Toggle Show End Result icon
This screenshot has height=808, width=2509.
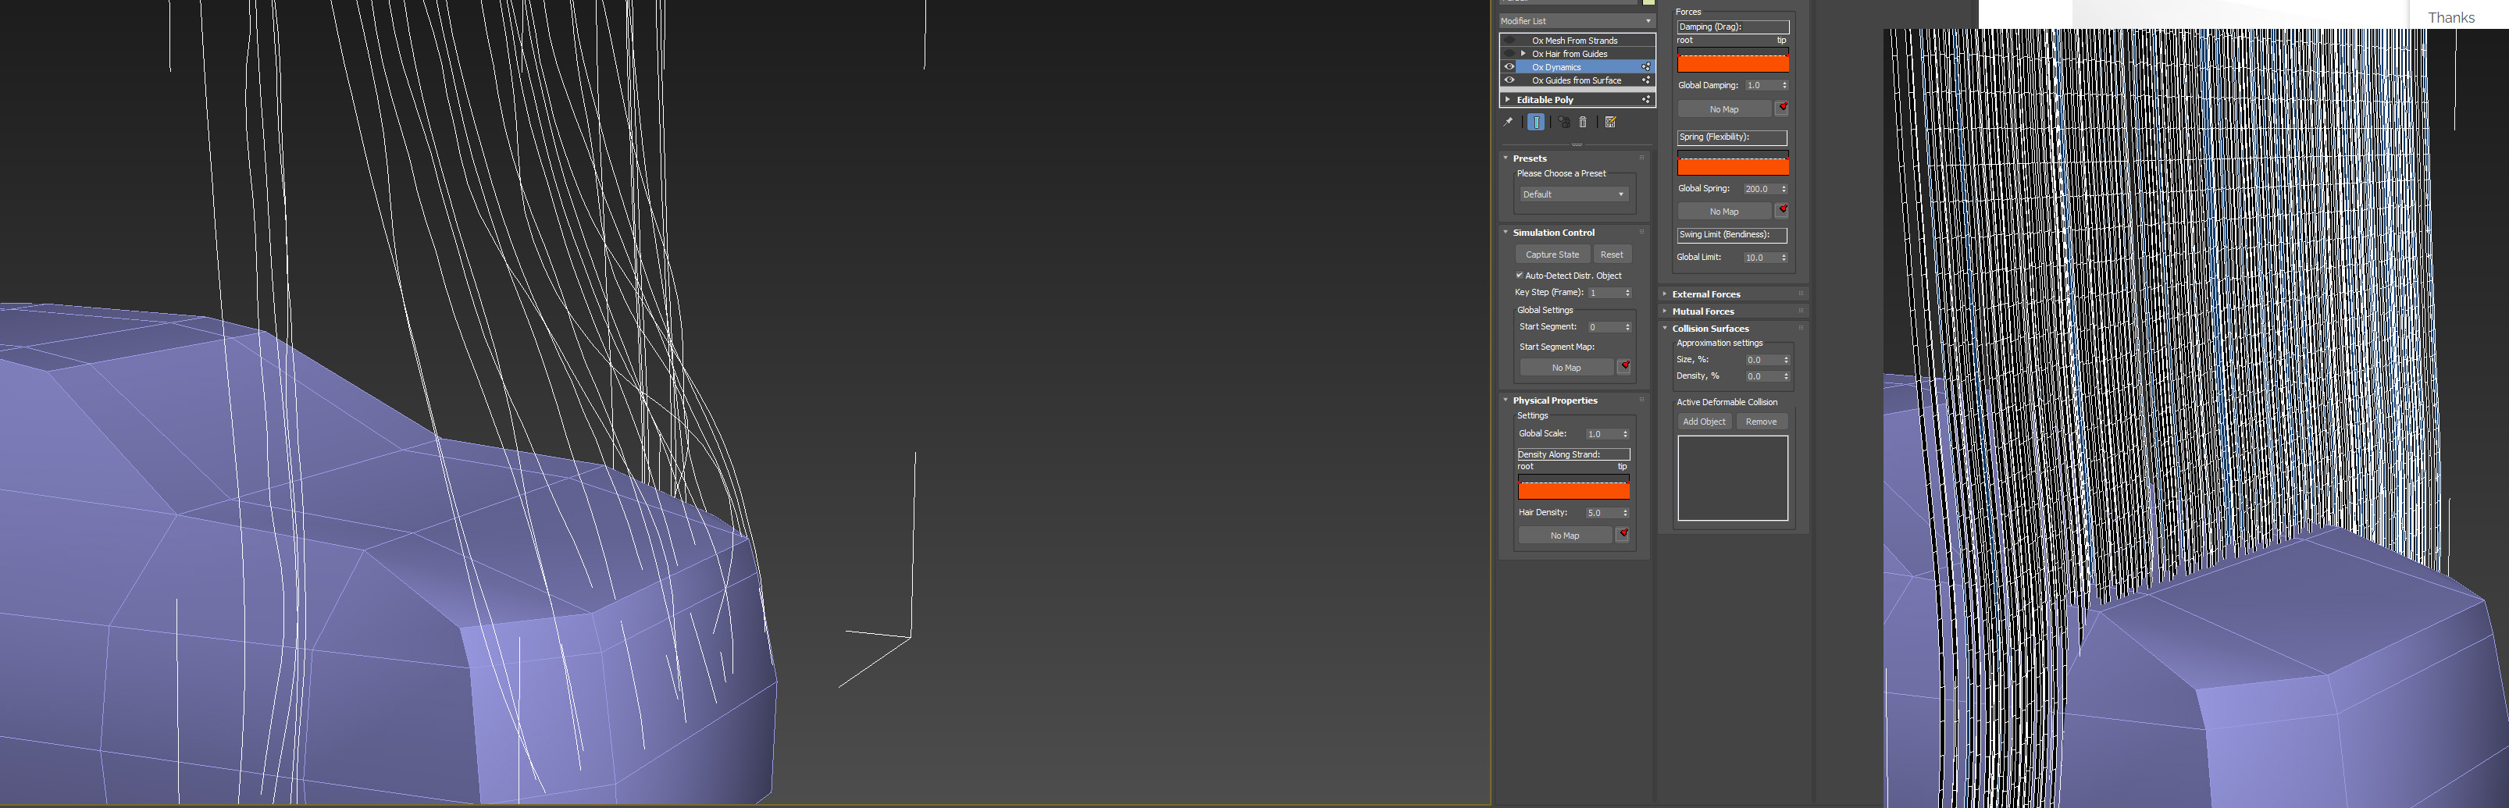tap(1536, 123)
